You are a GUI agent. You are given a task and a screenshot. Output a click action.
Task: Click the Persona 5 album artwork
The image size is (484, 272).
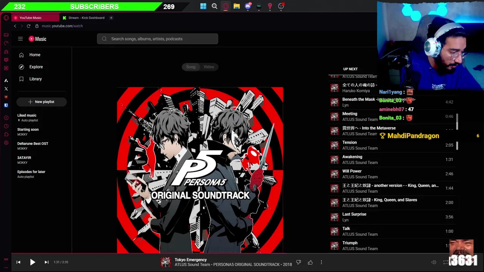tap(200, 170)
